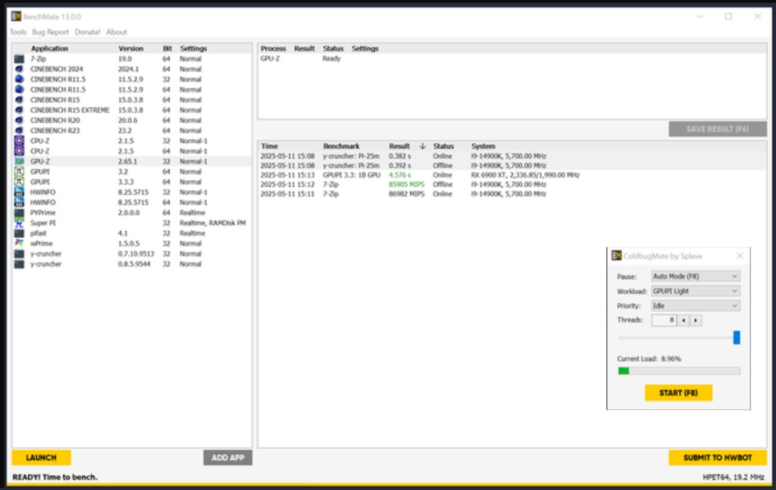Open the Tools menu
The width and height of the screenshot is (776, 490).
(x=18, y=32)
